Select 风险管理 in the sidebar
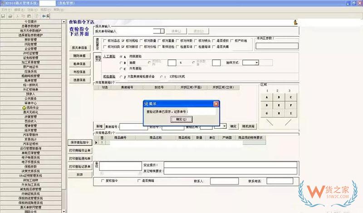Image resolution: width=363 pixels, height=213 pixels. pyautogui.click(x=31, y=44)
